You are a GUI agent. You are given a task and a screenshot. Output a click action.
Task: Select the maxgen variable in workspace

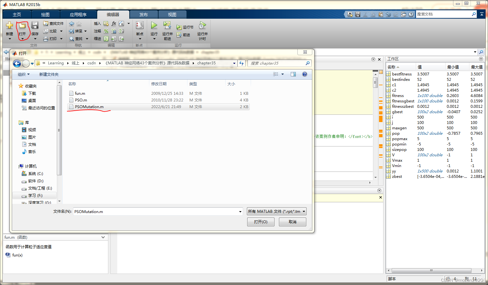point(399,128)
